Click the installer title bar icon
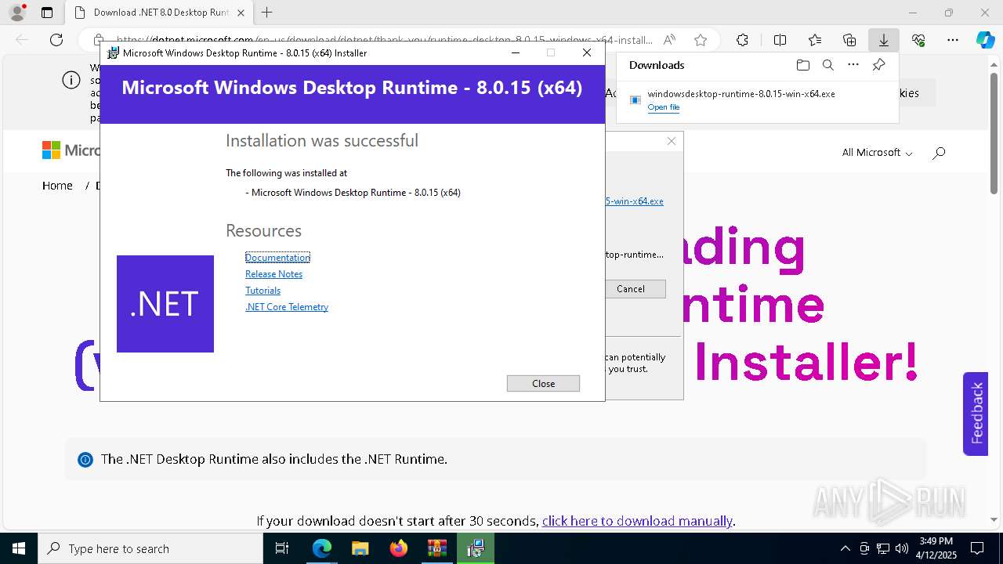Image resolution: width=1003 pixels, height=564 pixels. (x=114, y=52)
